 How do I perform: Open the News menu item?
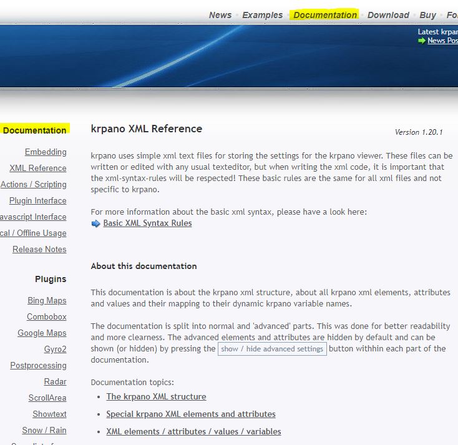(220, 15)
